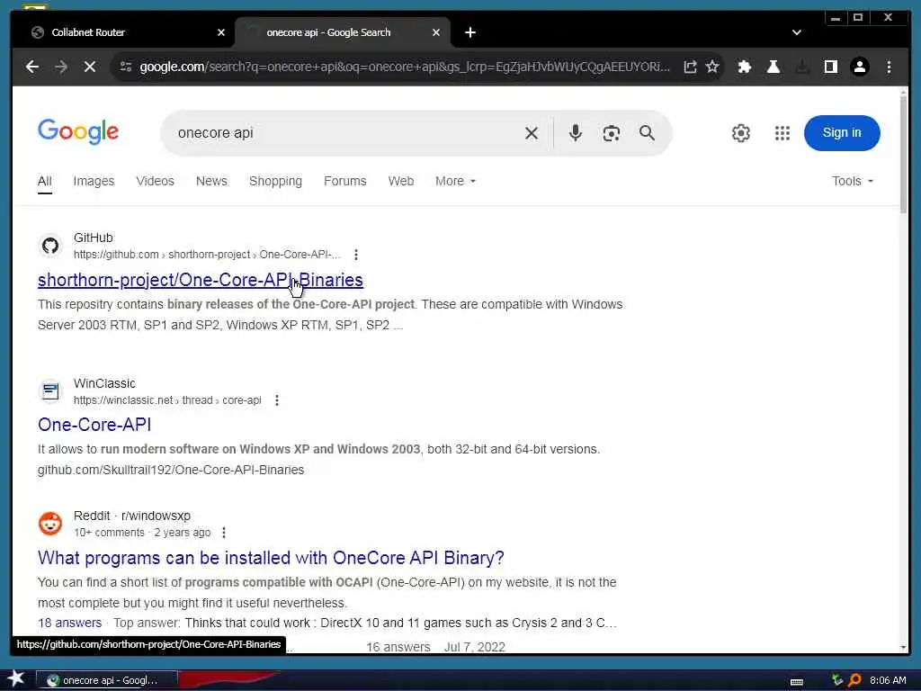Clear the search box text
921x691 pixels.
coord(531,133)
